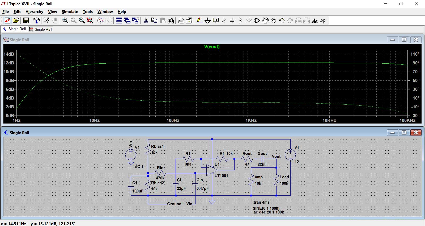This screenshot has height=226, width=425.
Task: Open the Edit menu
Action: [17, 12]
